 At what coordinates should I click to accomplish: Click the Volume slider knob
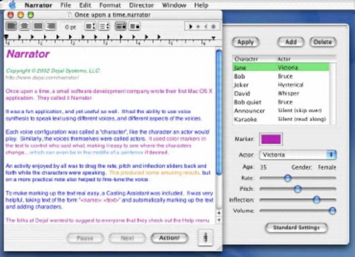pos(332,211)
